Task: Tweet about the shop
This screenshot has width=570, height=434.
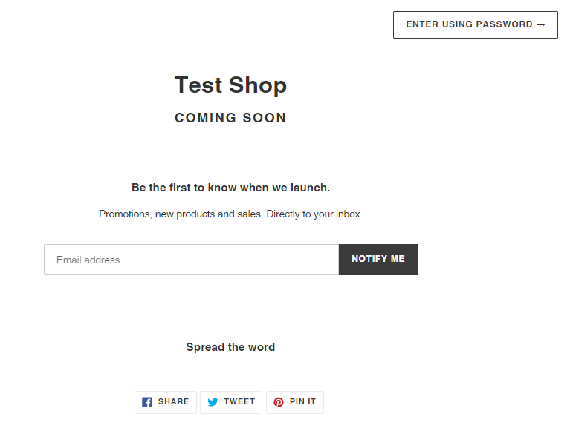Action: click(x=231, y=402)
